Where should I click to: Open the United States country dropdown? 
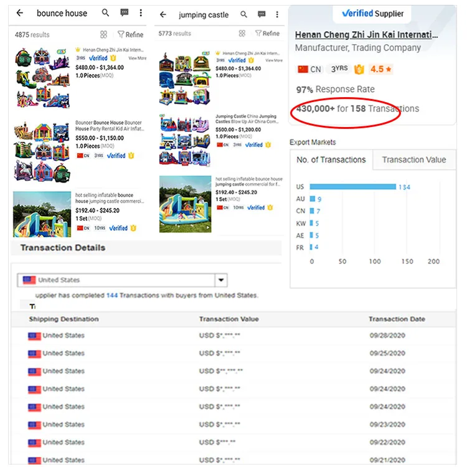pyautogui.click(x=122, y=280)
